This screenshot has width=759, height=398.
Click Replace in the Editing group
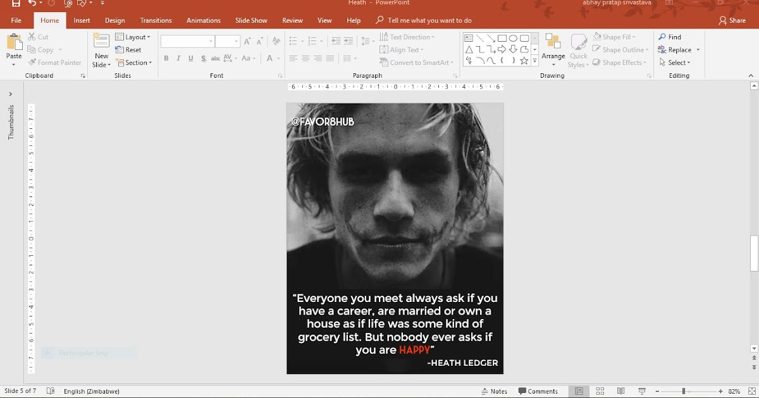(676, 49)
